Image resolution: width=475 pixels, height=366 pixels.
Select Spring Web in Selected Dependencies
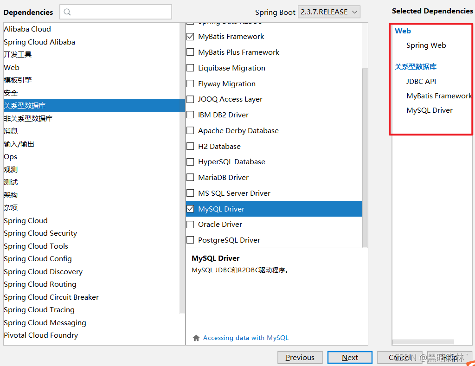(x=426, y=45)
